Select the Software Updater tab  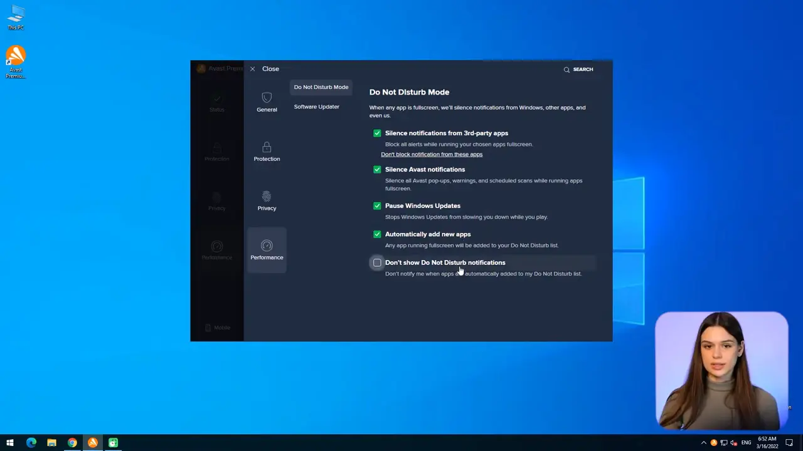click(x=316, y=106)
